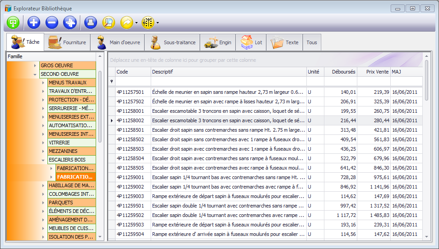This screenshot has width=439, height=249.
Task: Click the yellow magnifier search icon
Action: point(108,22)
